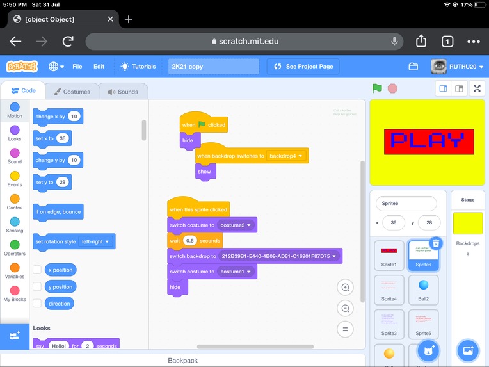Select the My Blocks category
489x367 pixels.
click(15, 294)
